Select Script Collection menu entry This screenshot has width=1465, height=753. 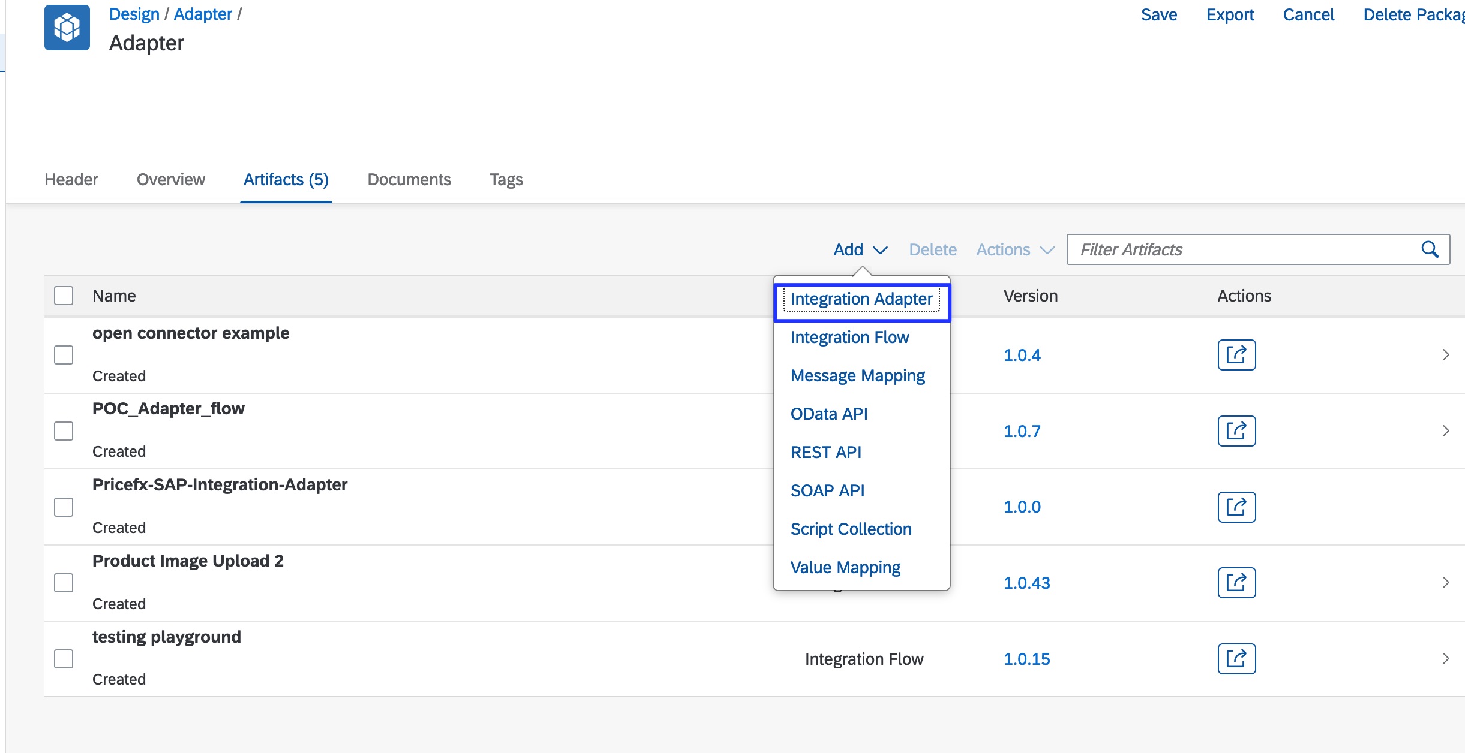851,529
